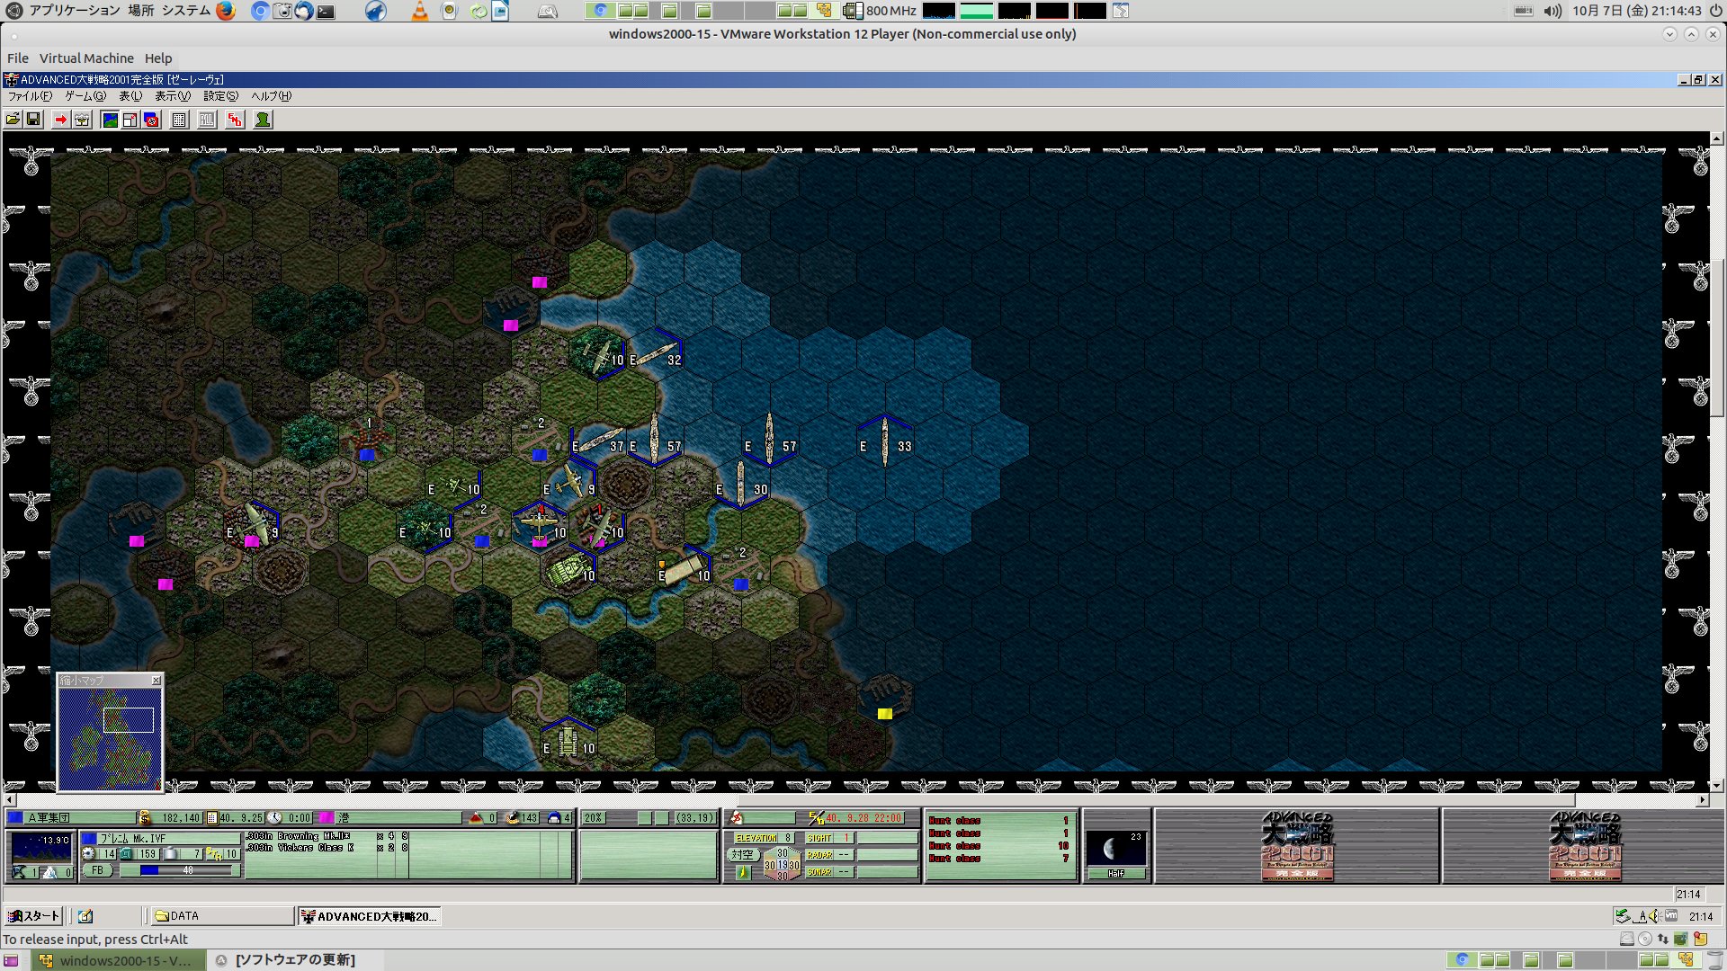Click the hexagon direction defense diagram
The height and width of the screenshot is (971, 1727).
(782, 865)
